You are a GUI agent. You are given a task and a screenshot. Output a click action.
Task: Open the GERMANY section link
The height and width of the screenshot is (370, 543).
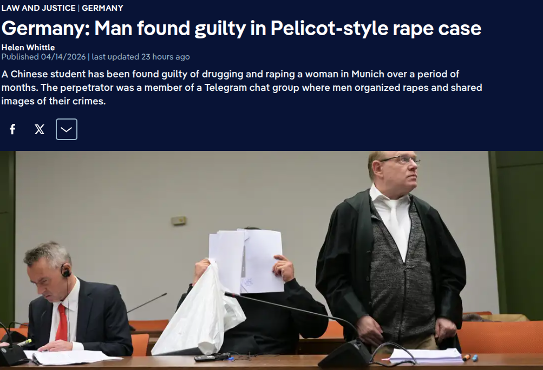coord(102,8)
